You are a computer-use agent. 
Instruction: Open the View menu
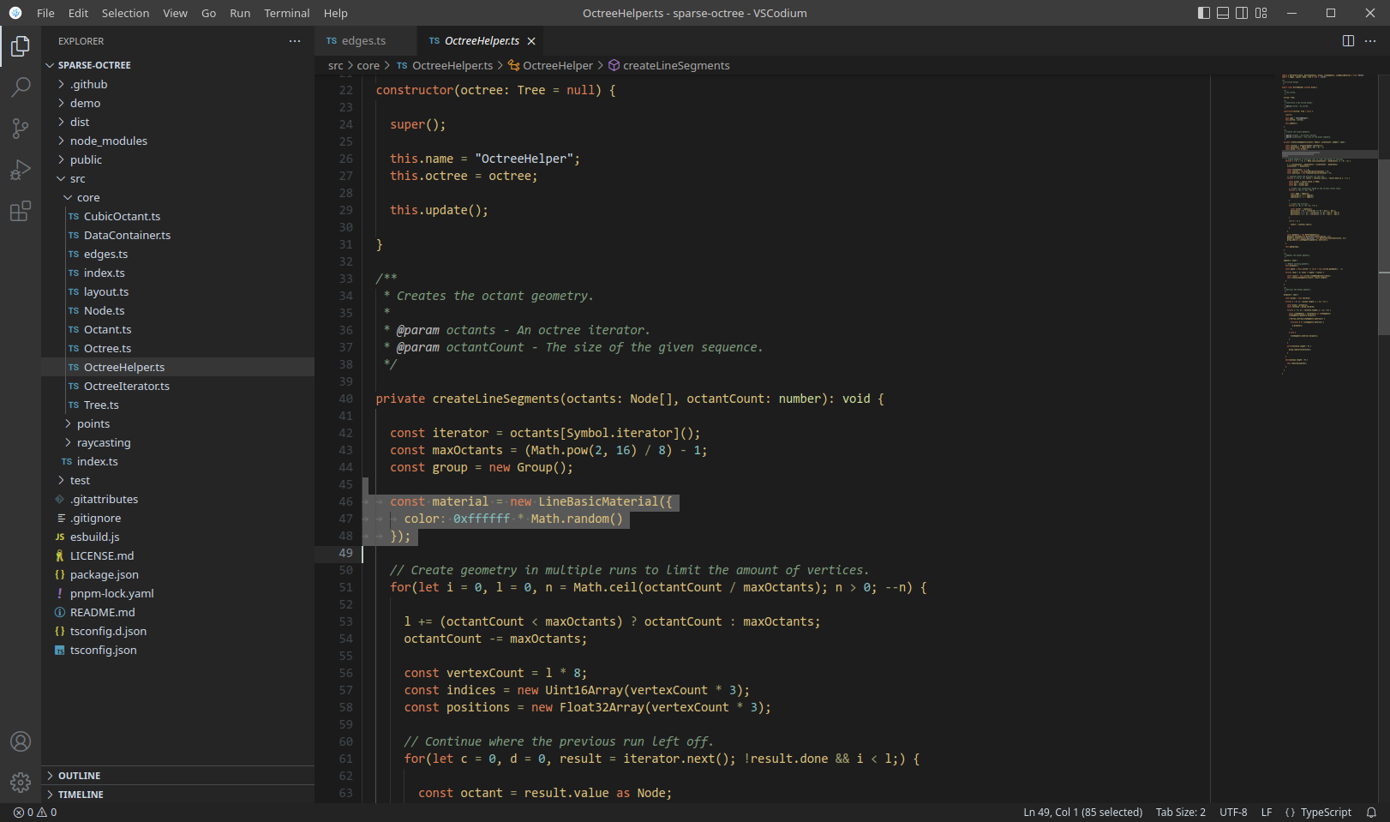175,13
